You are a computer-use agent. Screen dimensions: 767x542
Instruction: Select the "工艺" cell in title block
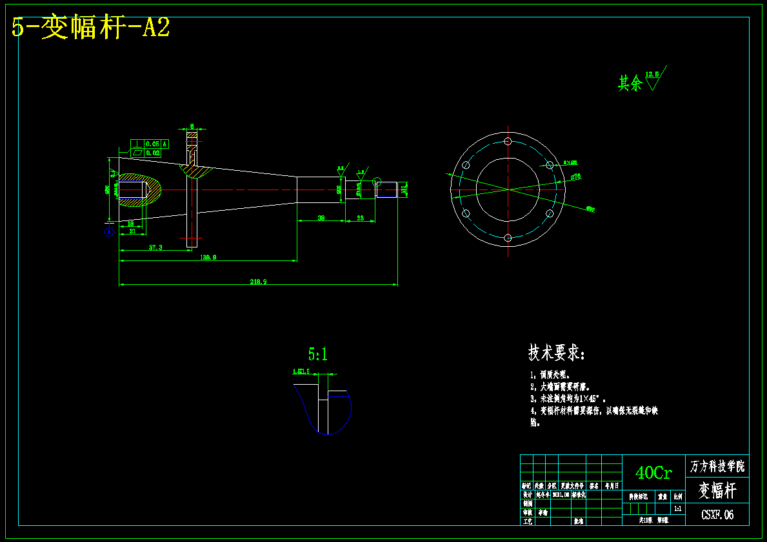pos(528,521)
